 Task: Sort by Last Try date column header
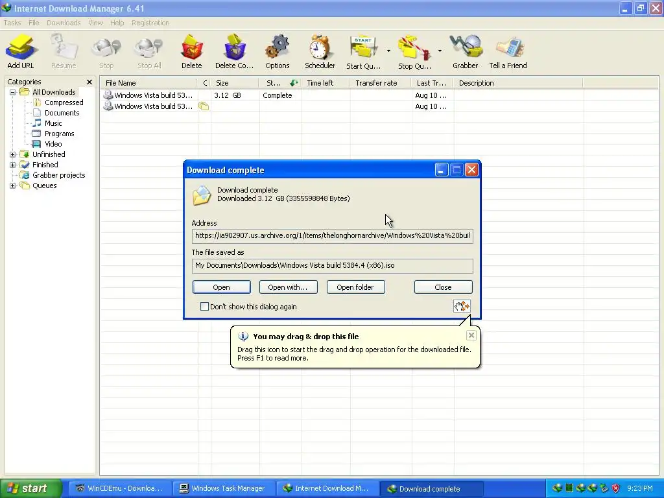point(432,83)
